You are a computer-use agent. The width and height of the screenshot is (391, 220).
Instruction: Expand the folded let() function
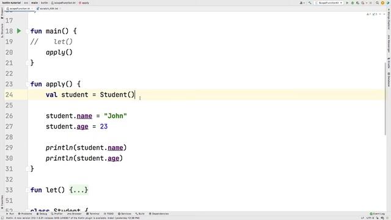pos(27,190)
